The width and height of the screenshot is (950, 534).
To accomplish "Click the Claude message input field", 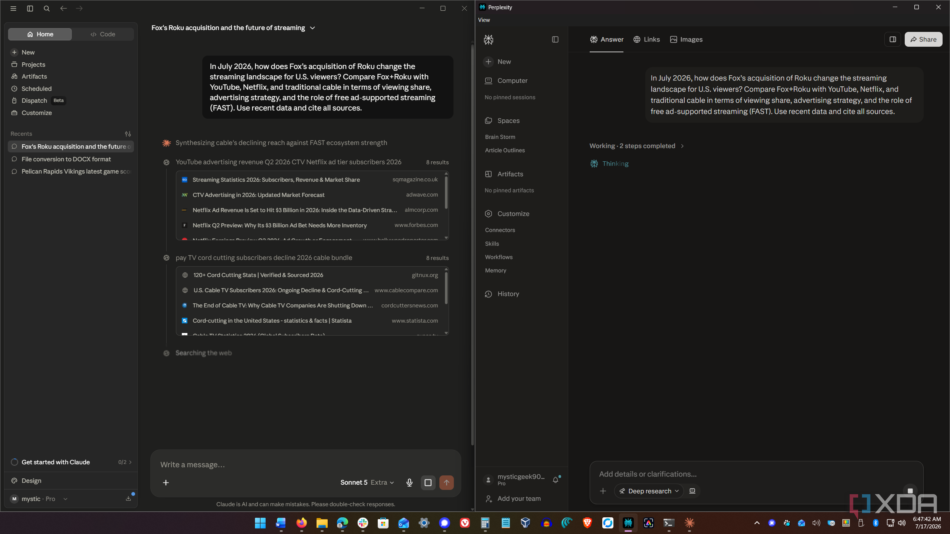I will pos(305,465).
